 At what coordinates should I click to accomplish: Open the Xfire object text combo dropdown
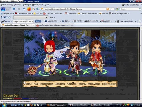pyautogui.click(x=32, y=21)
